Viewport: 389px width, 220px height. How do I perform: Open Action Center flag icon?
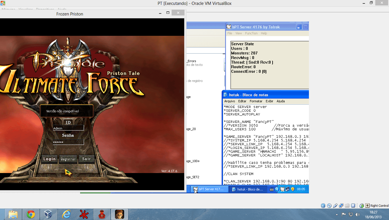344,214
